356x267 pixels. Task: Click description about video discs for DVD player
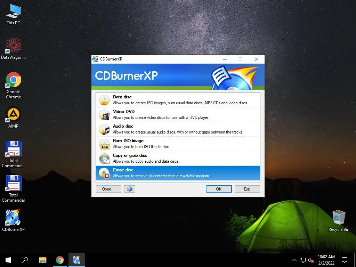click(x=161, y=118)
